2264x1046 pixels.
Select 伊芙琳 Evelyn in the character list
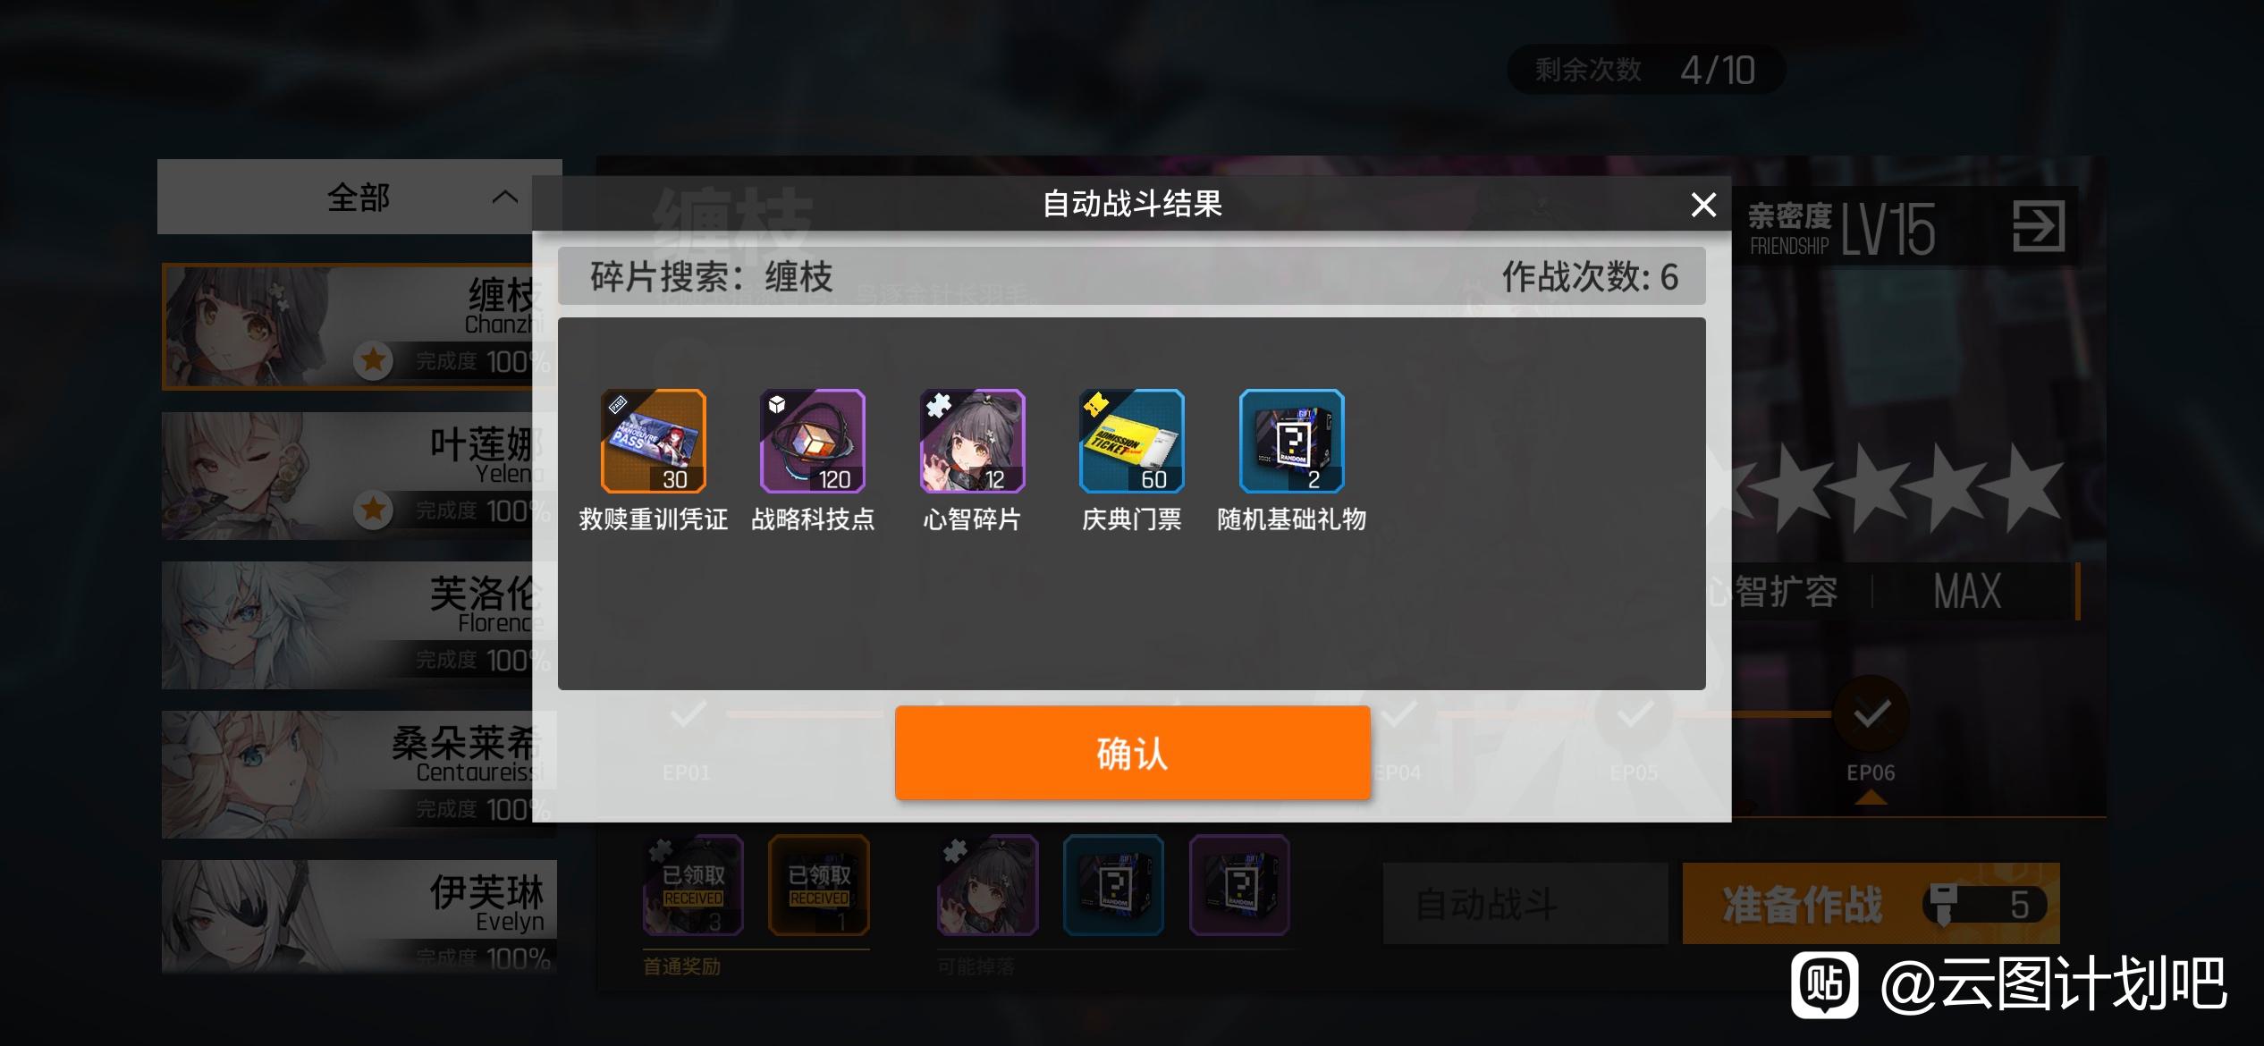click(x=358, y=916)
